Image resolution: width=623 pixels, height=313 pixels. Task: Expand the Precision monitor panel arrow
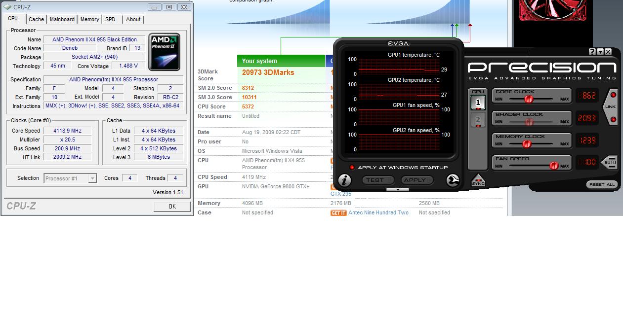(398, 189)
